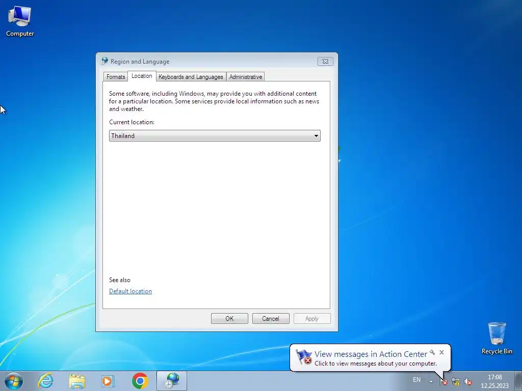Open the network tray icon
522x391 pixels.
[x=456, y=381]
